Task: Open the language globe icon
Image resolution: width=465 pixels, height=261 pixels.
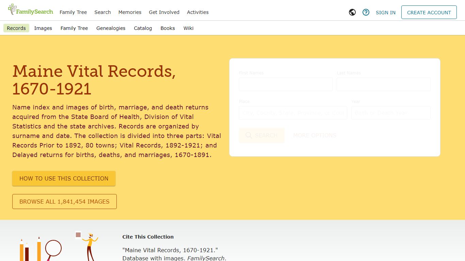Action: click(352, 12)
